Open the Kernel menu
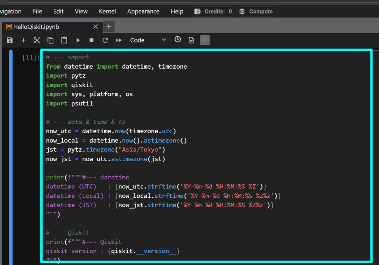Viewport: 379px width, 265px height. (x=107, y=11)
